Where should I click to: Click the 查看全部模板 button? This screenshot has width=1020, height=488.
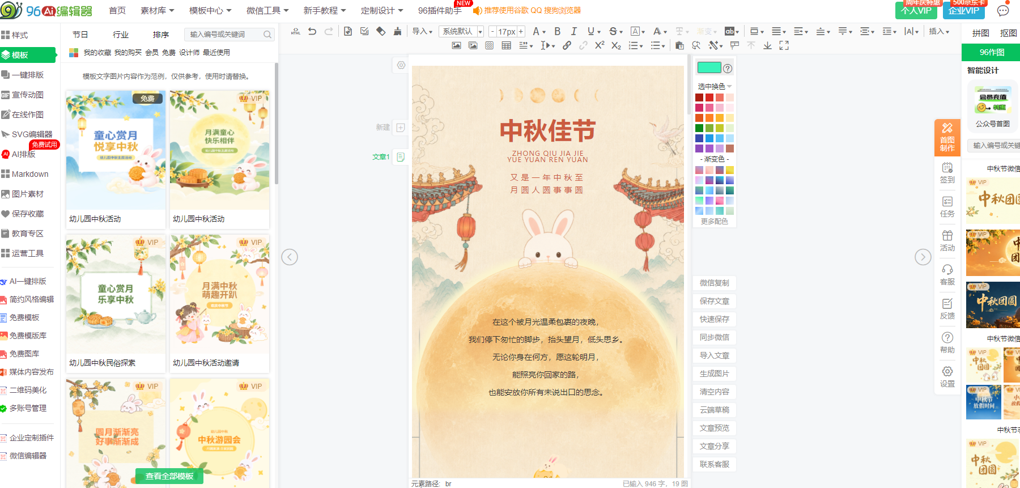169,476
